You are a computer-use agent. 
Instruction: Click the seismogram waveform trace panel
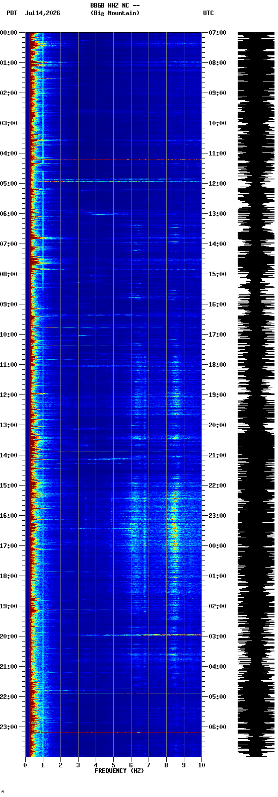click(x=256, y=394)
